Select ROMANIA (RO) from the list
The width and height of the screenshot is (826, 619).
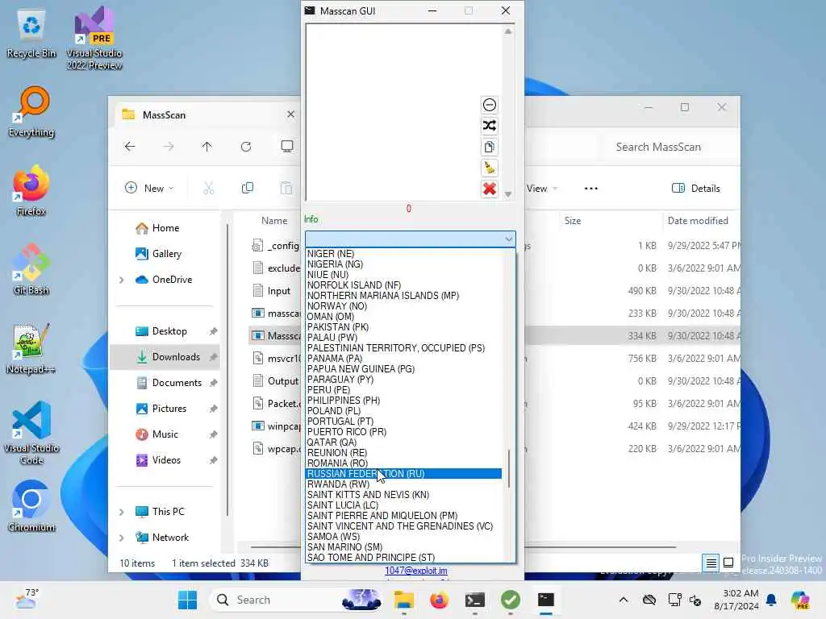point(403,463)
